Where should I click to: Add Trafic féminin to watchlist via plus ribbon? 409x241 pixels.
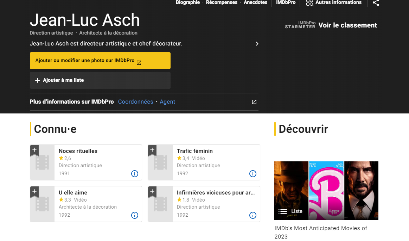coord(152,150)
